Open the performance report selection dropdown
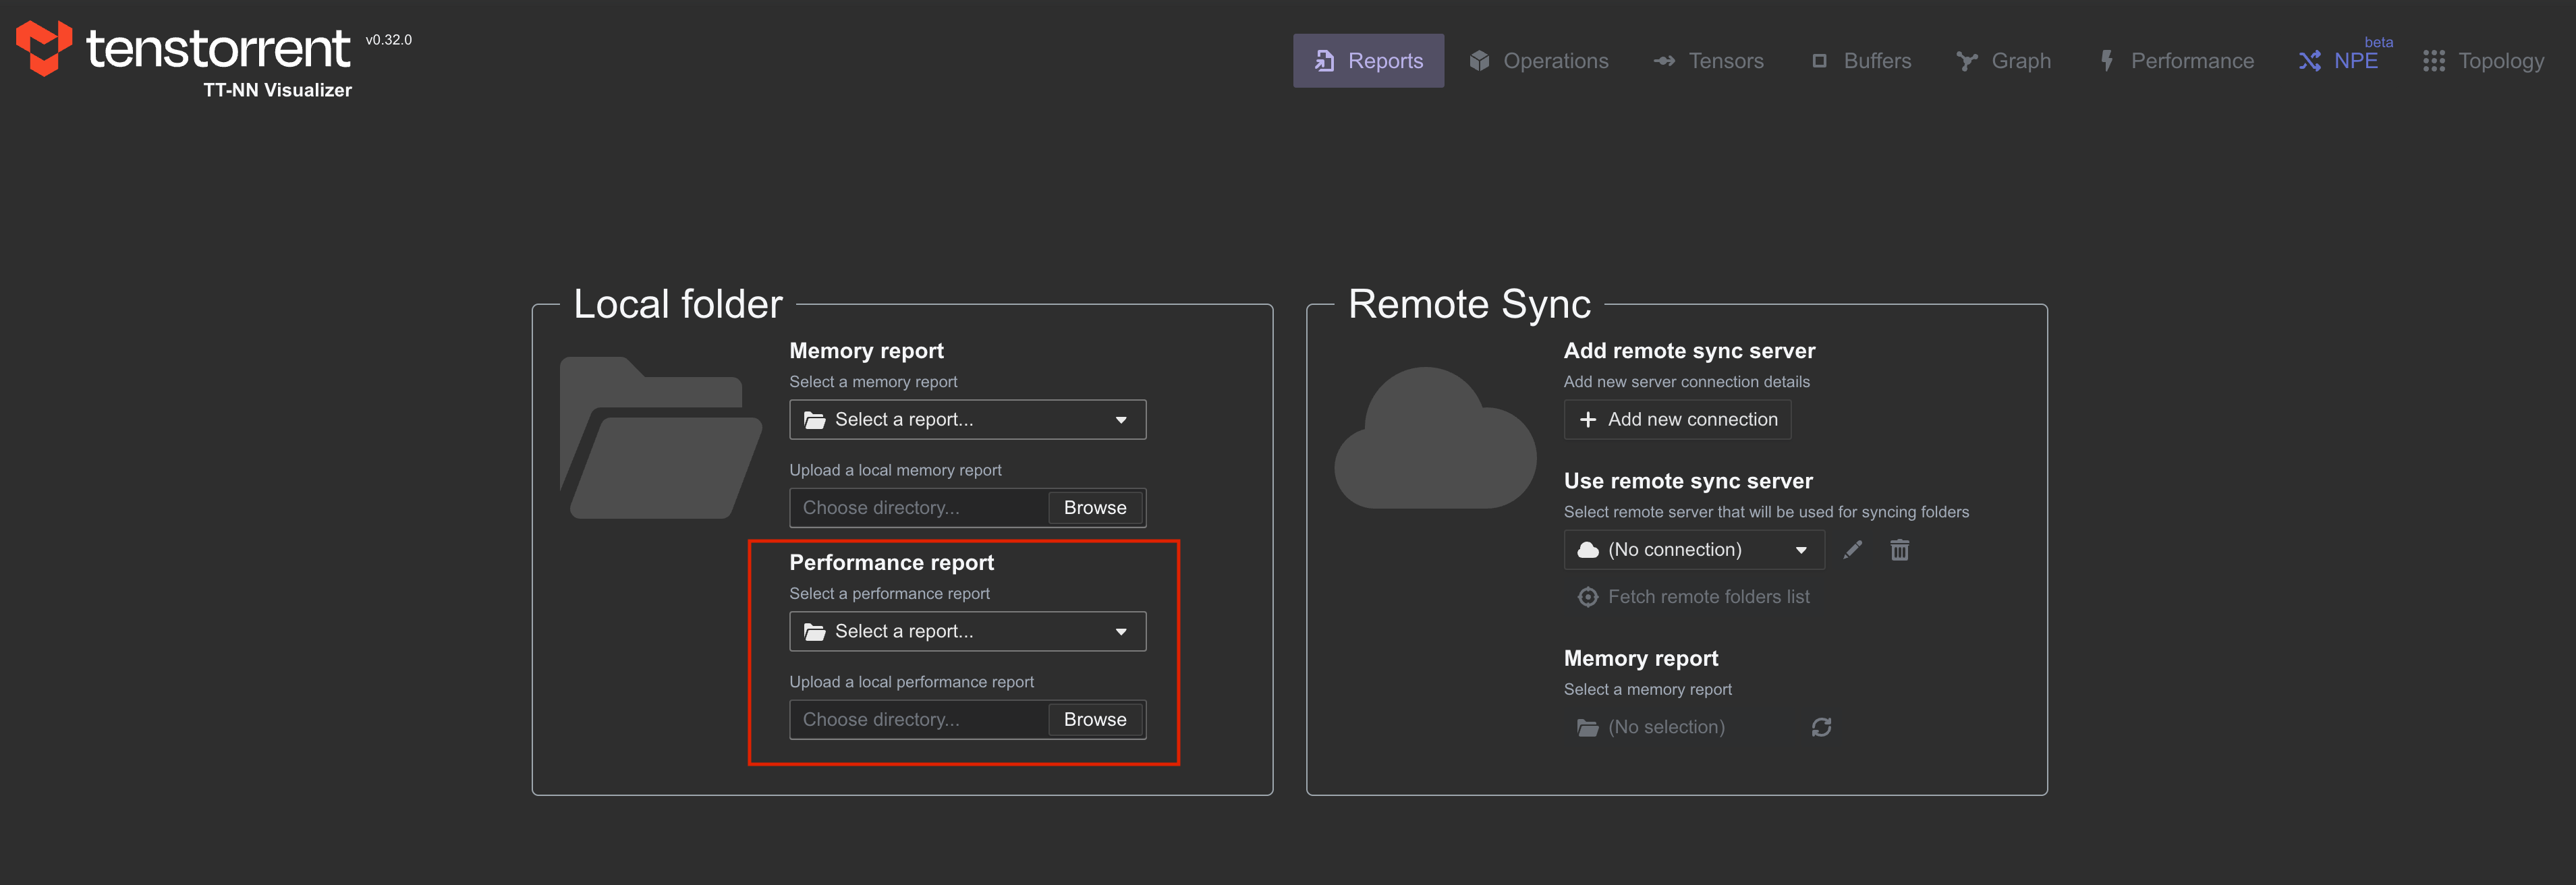The height and width of the screenshot is (885, 2576). (967, 631)
